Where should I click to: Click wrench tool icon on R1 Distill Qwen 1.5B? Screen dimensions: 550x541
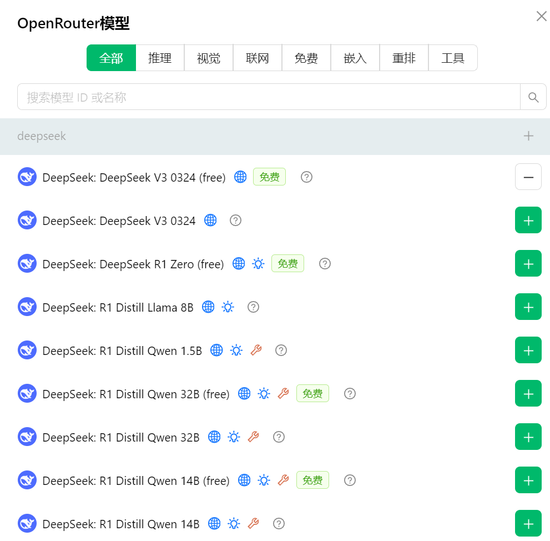(x=256, y=350)
